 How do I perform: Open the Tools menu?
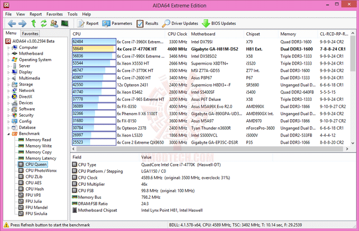(x=72, y=14)
